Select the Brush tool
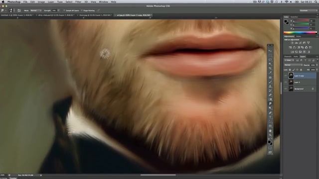Image resolution: width=319 pixels, height=179 pixels. tap(270, 82)
